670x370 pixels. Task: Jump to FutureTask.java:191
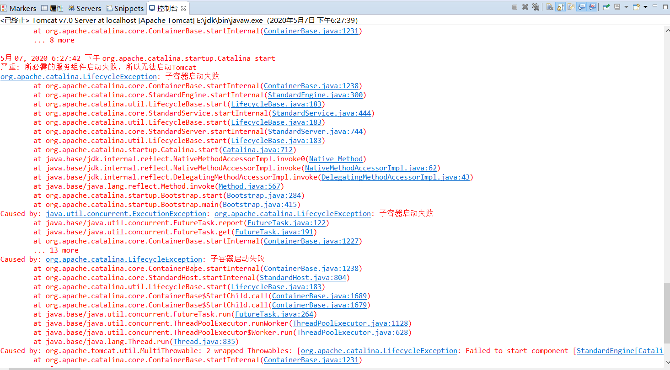[x=274, y=232]
